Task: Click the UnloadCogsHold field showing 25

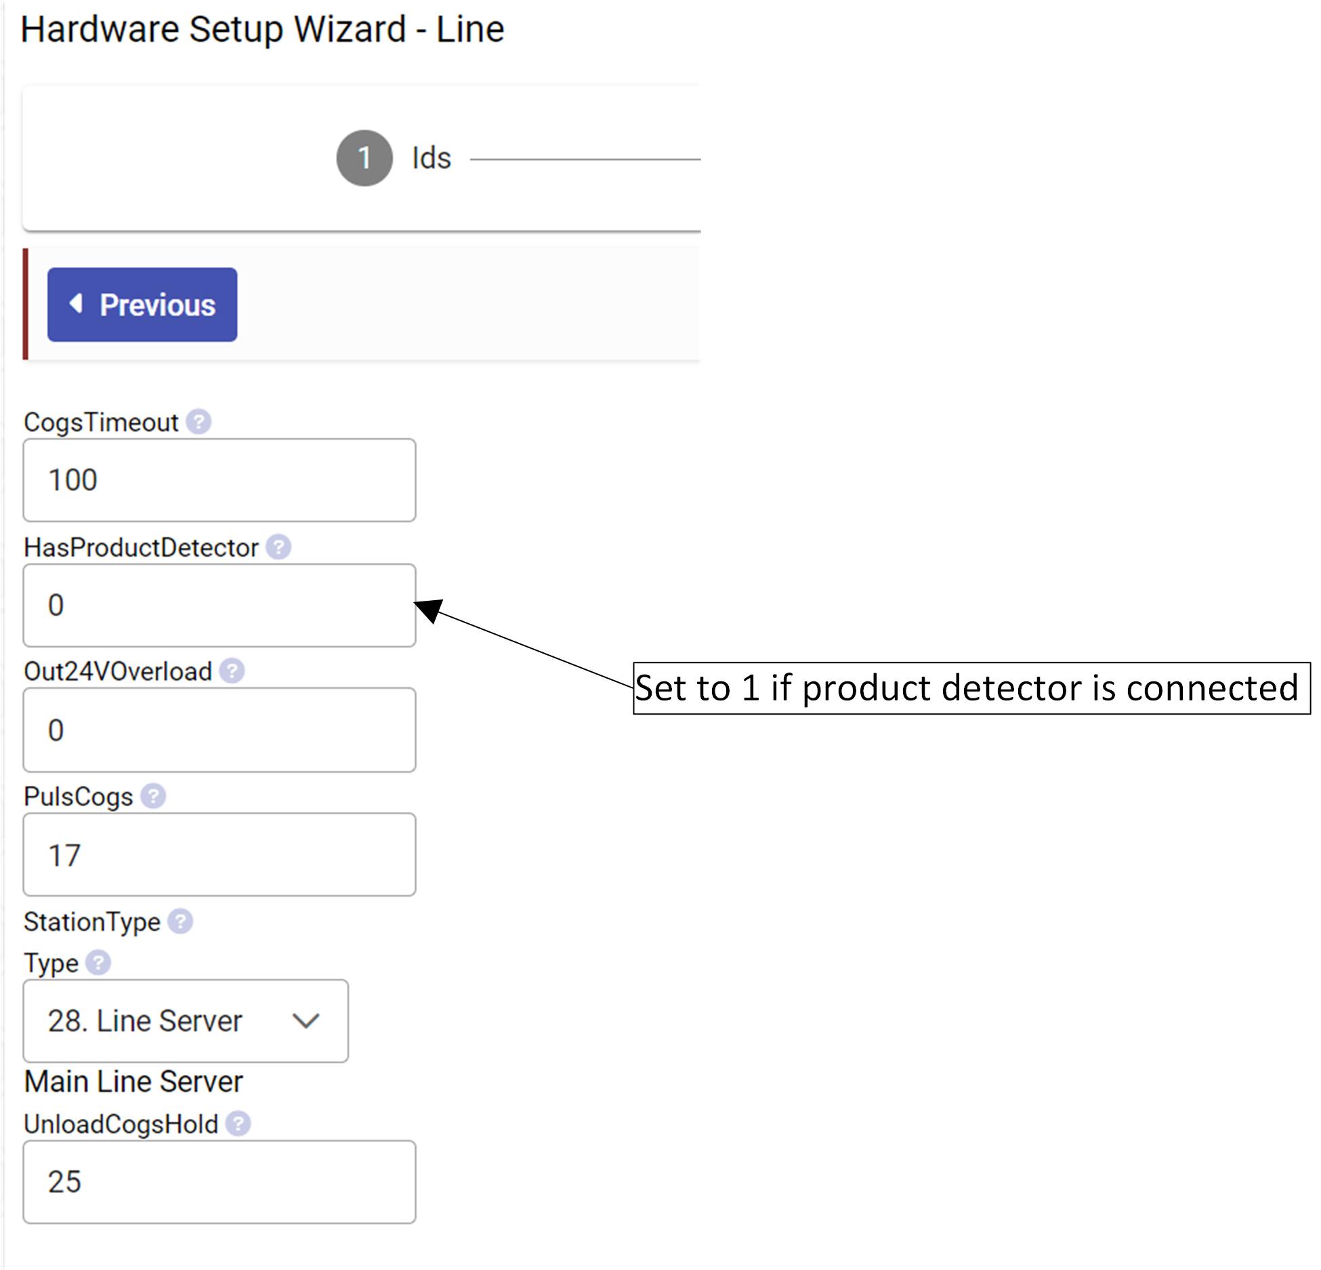Action: [219, 1182]
